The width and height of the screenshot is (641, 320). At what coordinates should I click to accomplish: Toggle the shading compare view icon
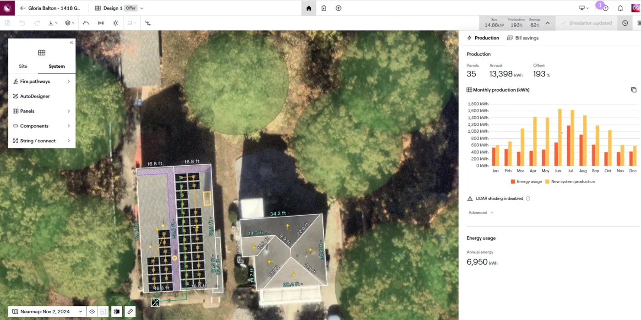point(117,312)
